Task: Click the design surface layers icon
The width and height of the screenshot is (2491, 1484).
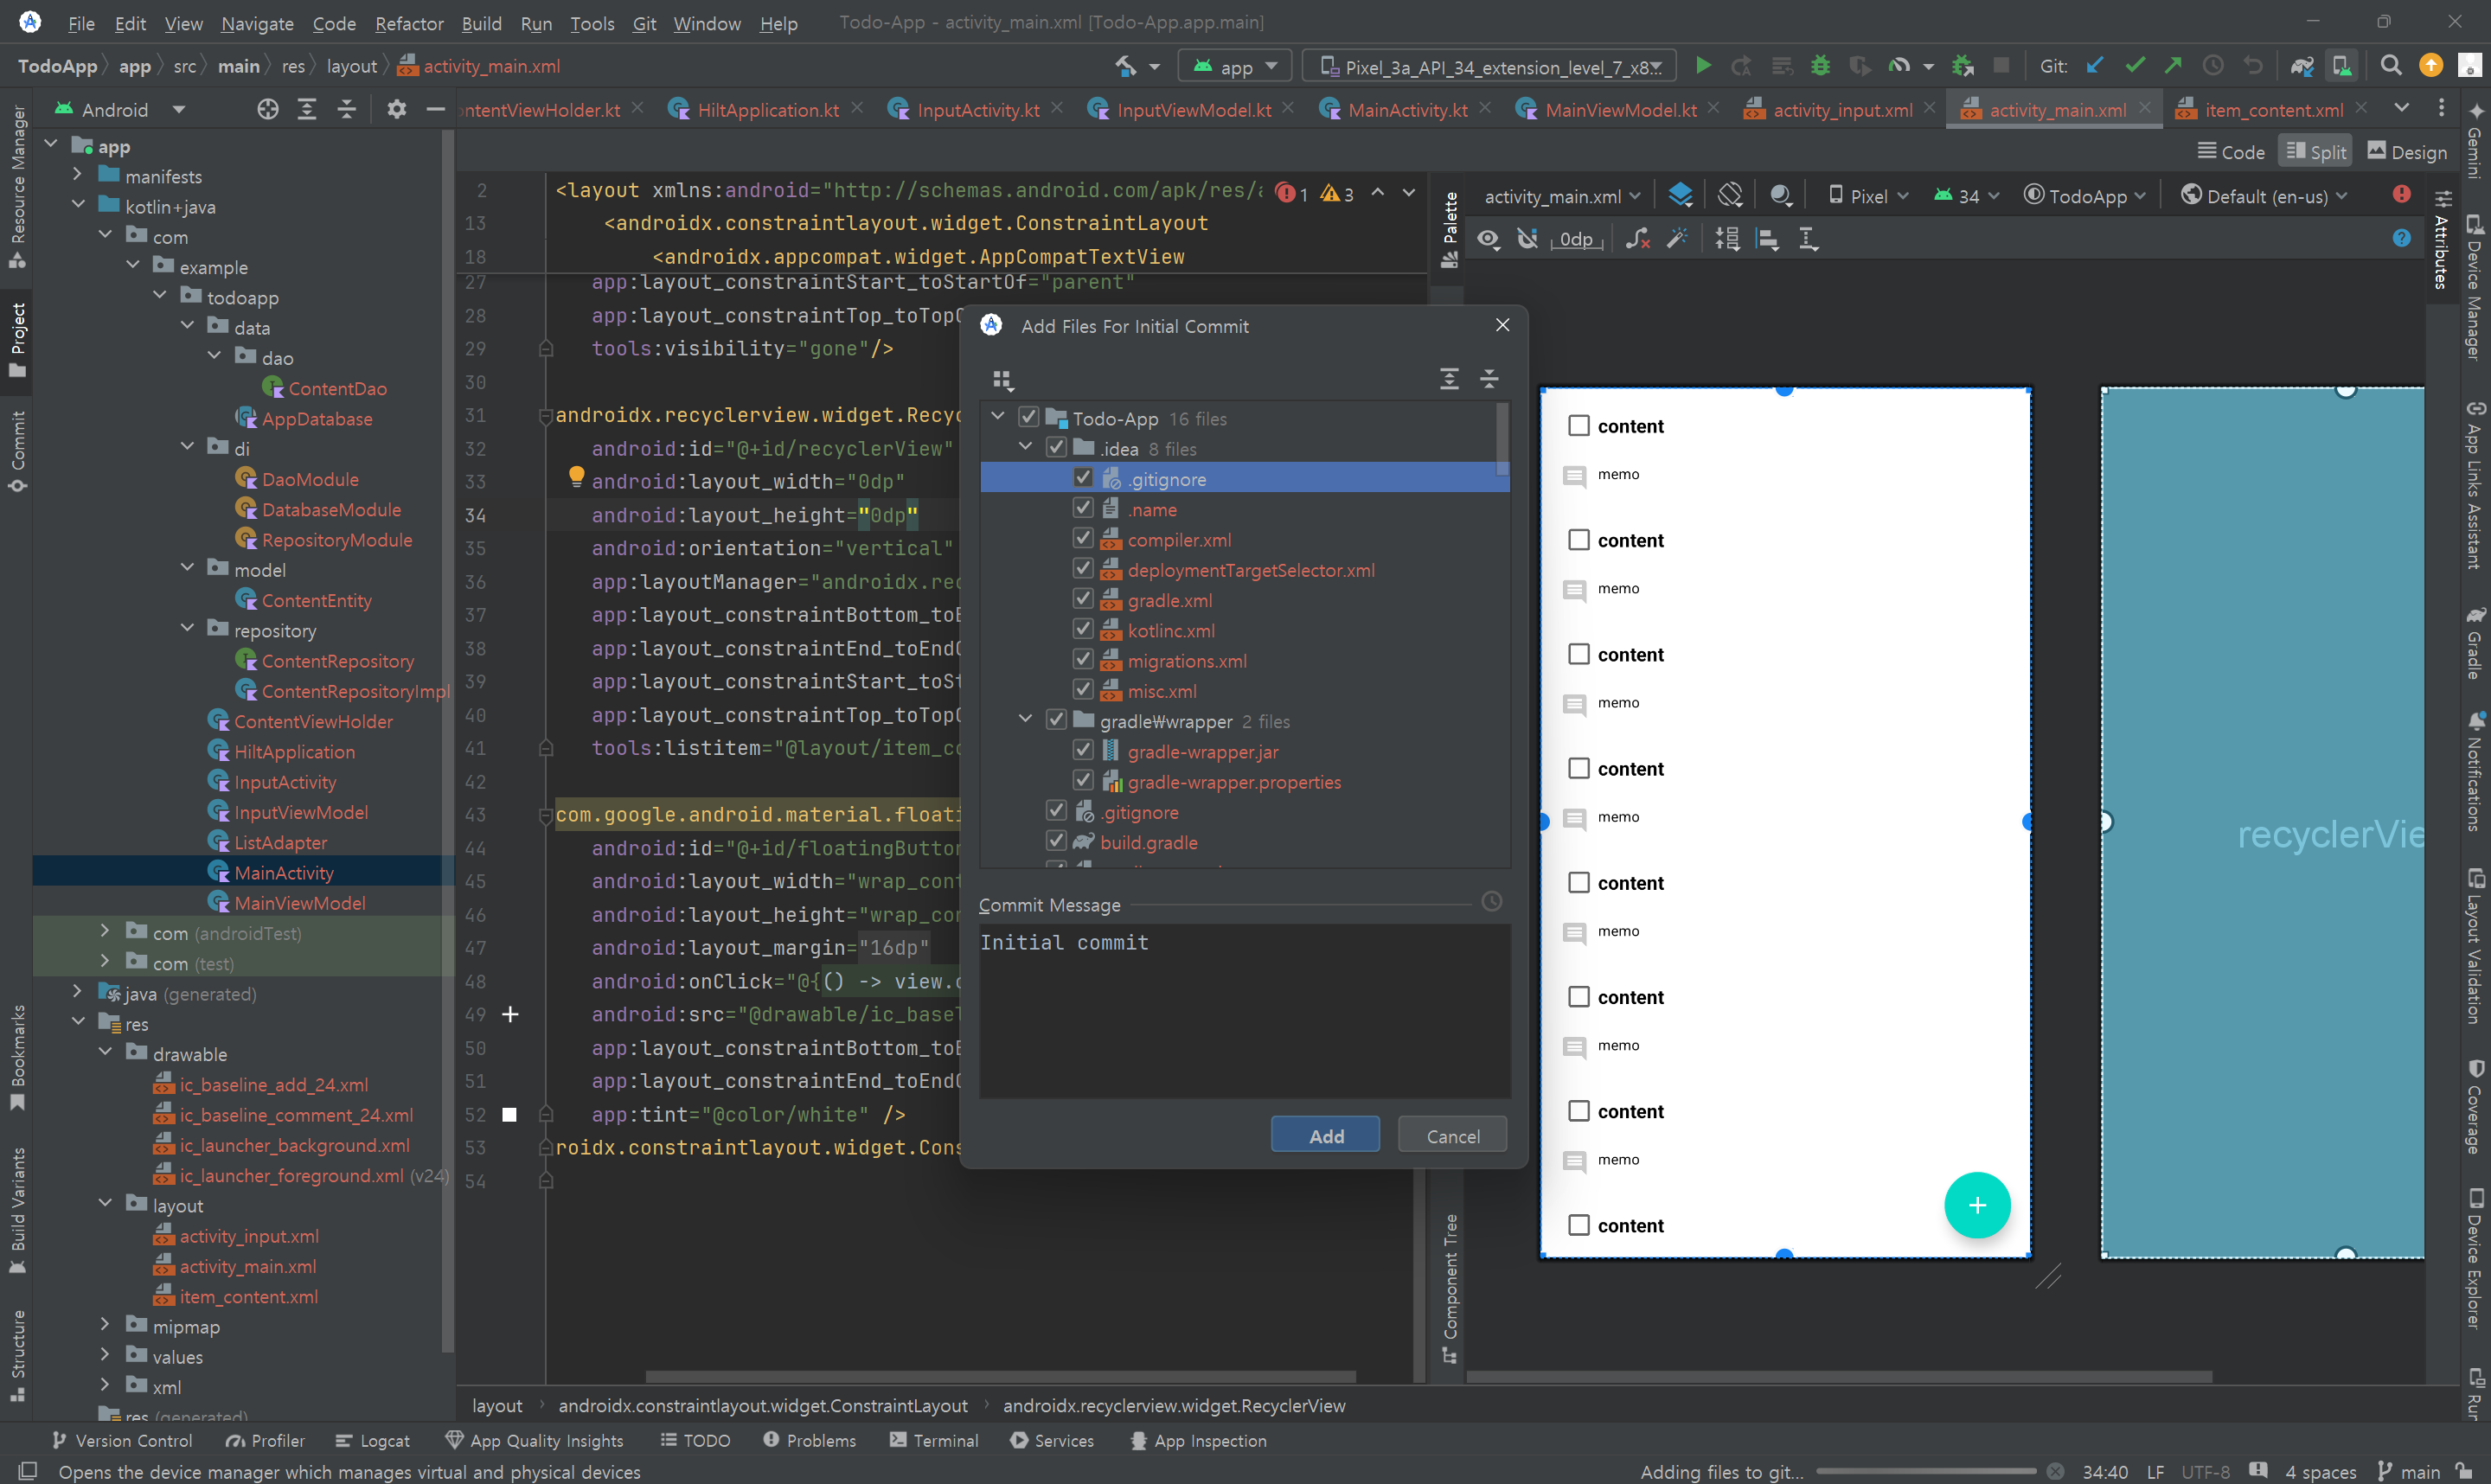Action: click(1680, 195)
